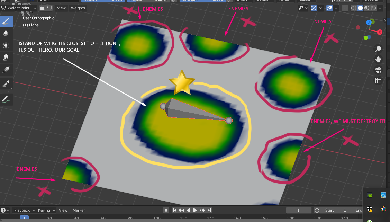Switch to wireframe viewport shading
Viewport: 390px width, 222px height.
[353, 8]
